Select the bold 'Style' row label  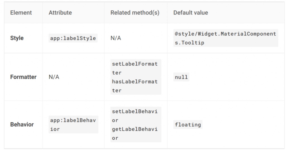pyautogui.click(x=17, y=38)
